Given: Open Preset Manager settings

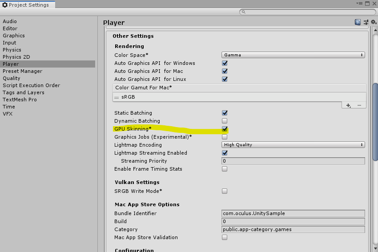Looking at the screenshot, I should [x=22, y=71].
